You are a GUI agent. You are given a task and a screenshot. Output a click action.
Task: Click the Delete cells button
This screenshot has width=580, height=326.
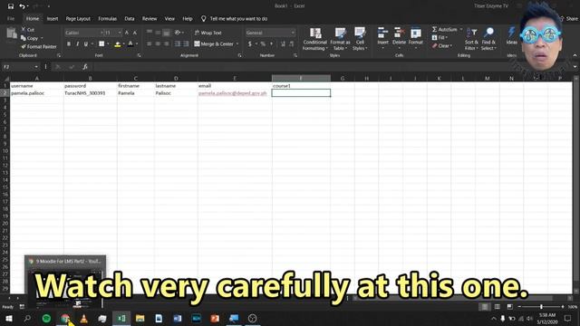[x=399, y=38]
